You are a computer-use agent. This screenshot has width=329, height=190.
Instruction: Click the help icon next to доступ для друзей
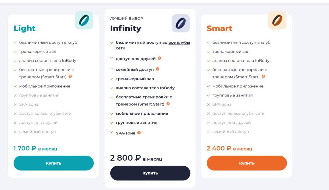[160, 58]
